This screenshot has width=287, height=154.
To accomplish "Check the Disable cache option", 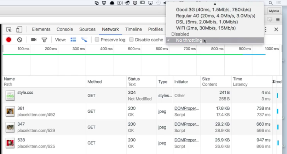I will click(x=132, y=40).
